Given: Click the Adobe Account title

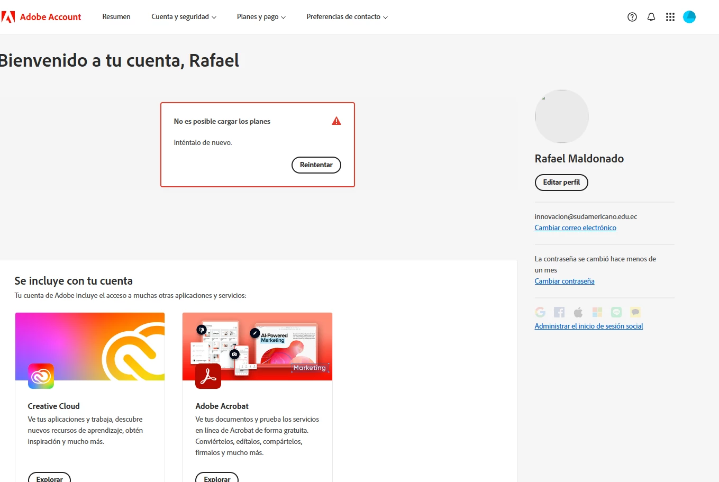Looking at the screenshot, I should point(50,17).
